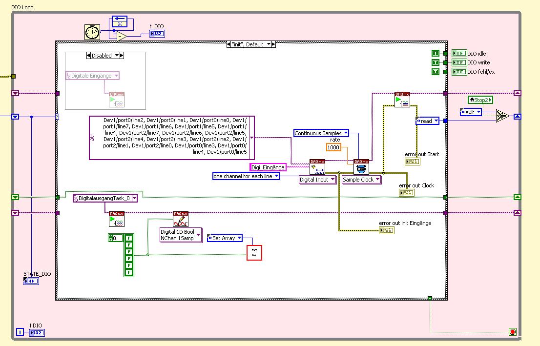Click the feedback node above the subtract function
Viewport: 540px width, 346px height.
(120, 21)
